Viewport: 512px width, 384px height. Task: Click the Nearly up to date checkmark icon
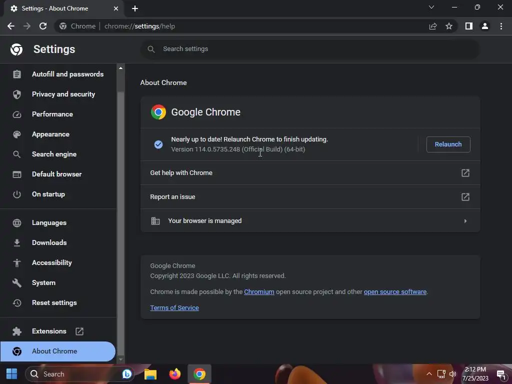[158, 144]
